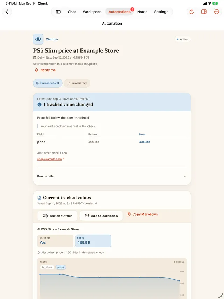This screenshot has height=299, width=224.
Task: Click Copy Markdown
Action: tap(142, 214)
